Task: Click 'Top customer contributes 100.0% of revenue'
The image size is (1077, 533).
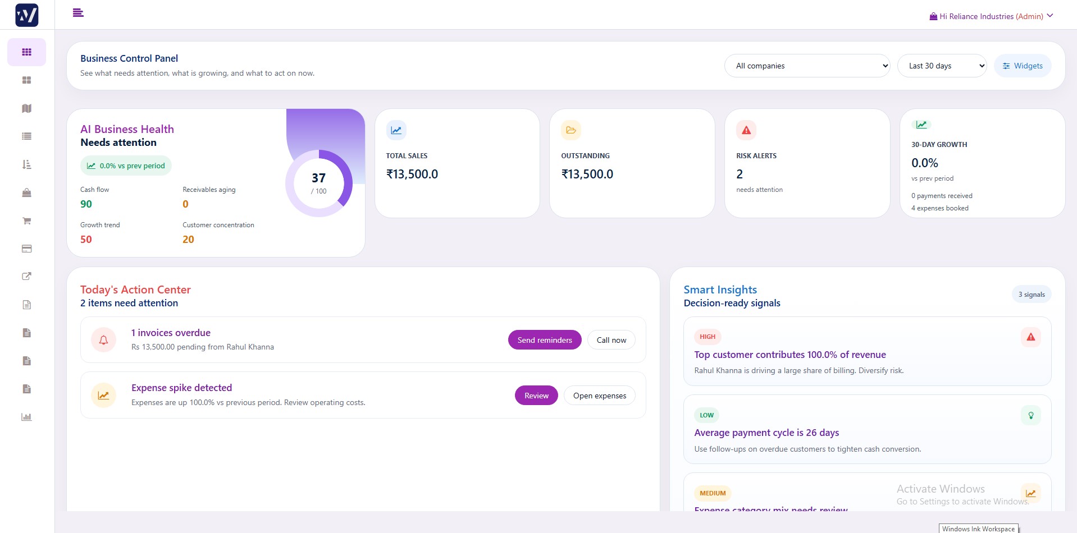Action: pyautogui.click(x=790, y=355)
